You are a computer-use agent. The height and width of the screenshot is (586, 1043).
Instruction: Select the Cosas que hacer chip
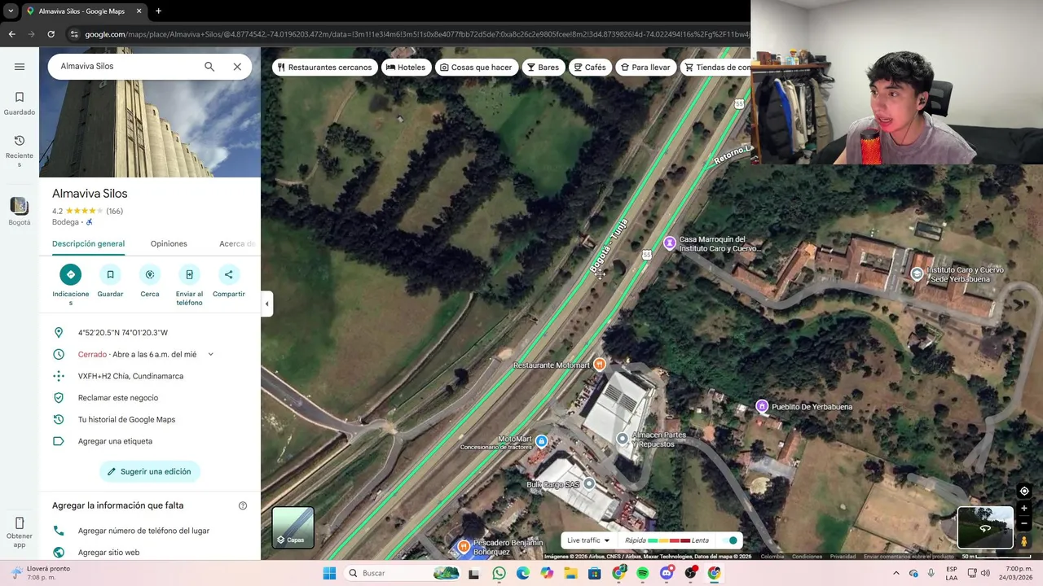pyautogui.click(x=476, y=68)
